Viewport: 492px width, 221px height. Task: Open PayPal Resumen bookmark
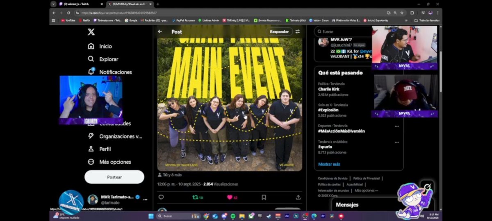(184, 20)
